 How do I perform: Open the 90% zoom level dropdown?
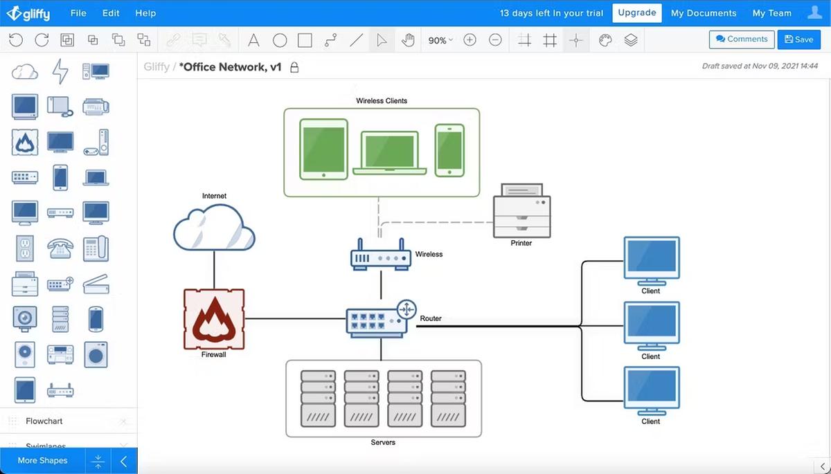(x=440, y=40)
